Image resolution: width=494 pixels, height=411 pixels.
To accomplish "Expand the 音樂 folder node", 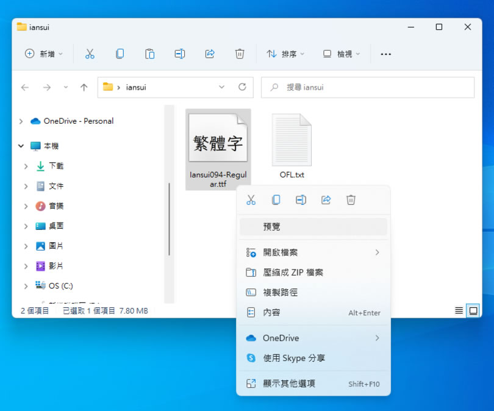I will pyautogui.click(x=26, y=206).
